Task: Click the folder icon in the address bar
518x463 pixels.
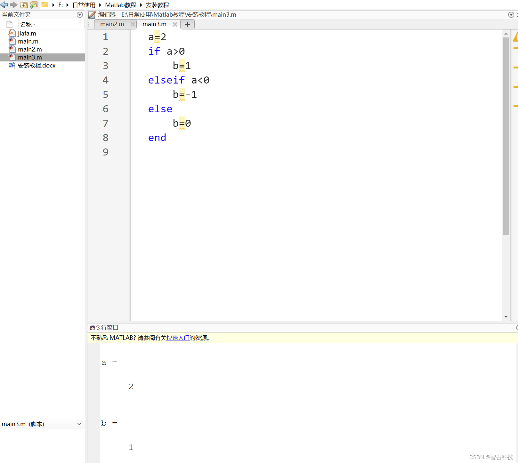Action: (45, 4)
